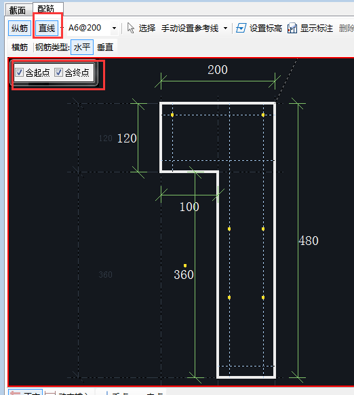Choose the 横筋 option
This screenshot has width=354, height=395.
(20, 47)
